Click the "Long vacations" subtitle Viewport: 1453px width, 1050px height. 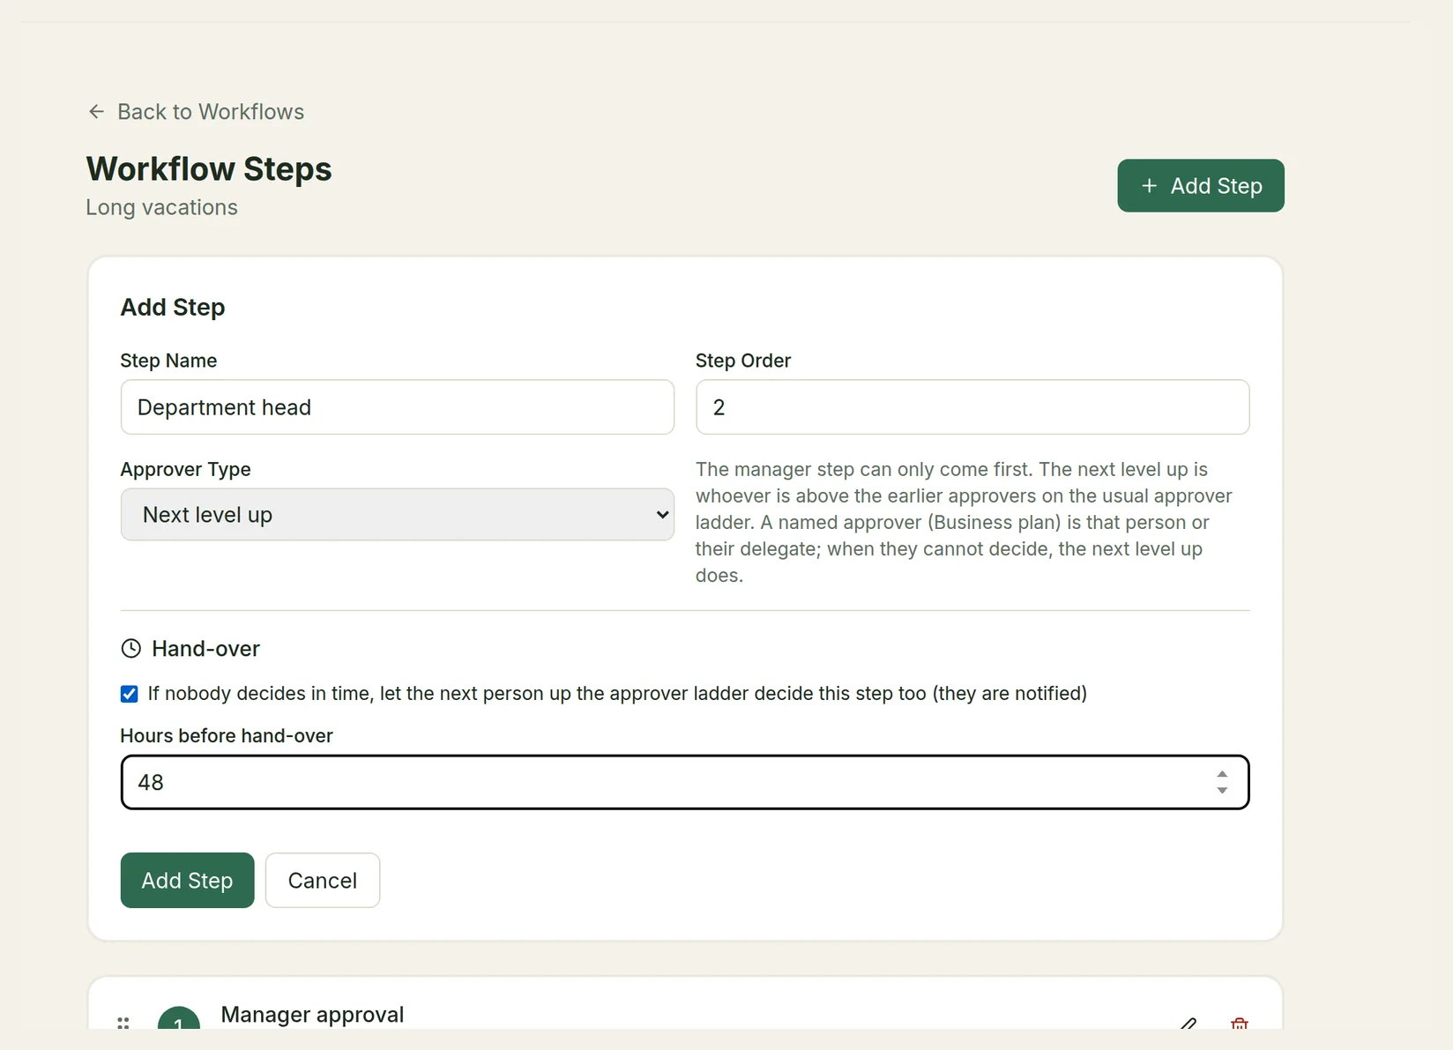tap(162, 207)
